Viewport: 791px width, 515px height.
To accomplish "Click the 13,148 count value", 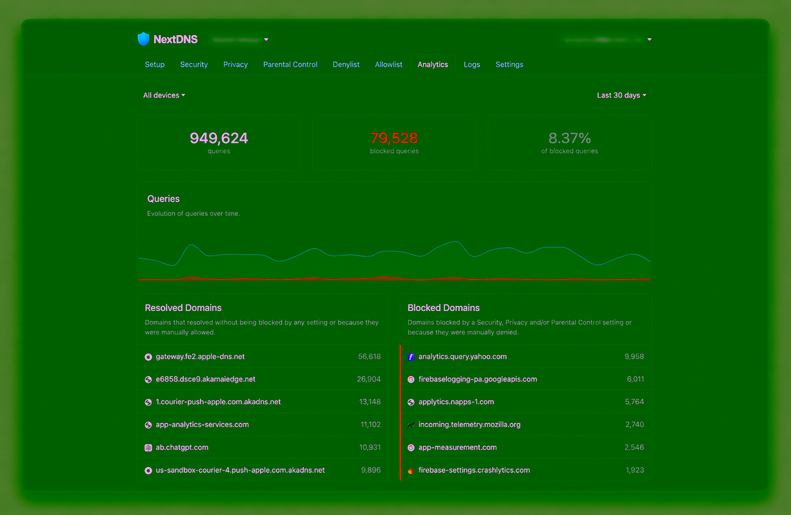I will point(370,402).
